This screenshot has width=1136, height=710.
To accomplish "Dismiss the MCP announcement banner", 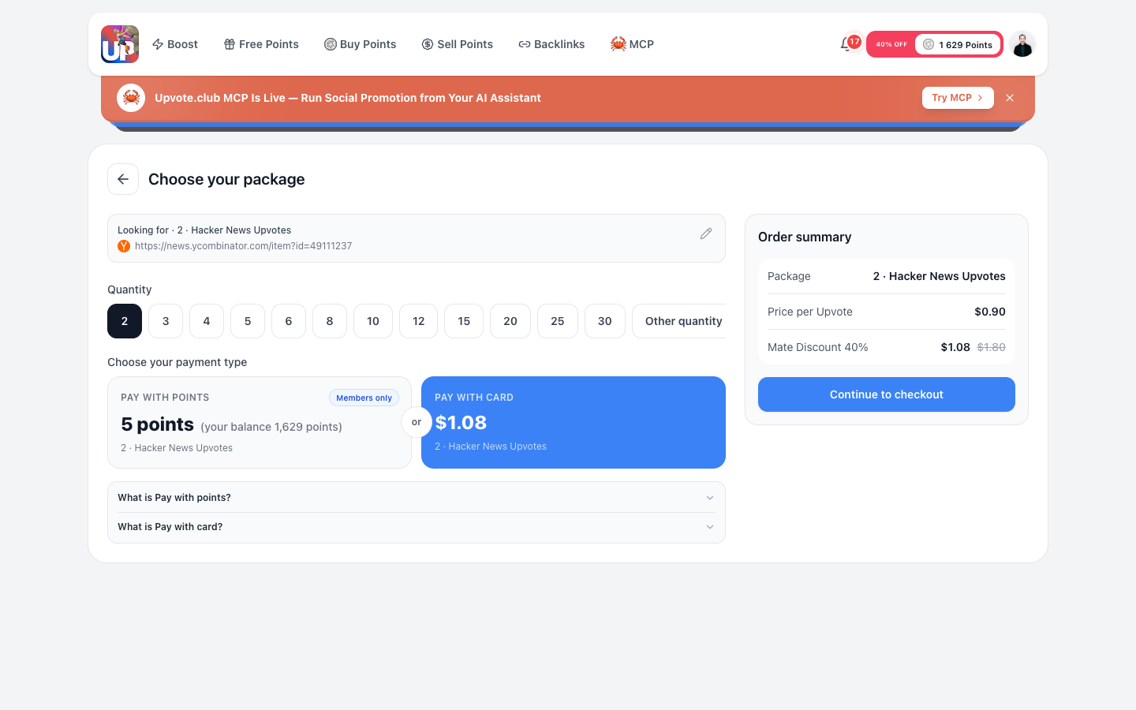I will [x=1010, y=98].
